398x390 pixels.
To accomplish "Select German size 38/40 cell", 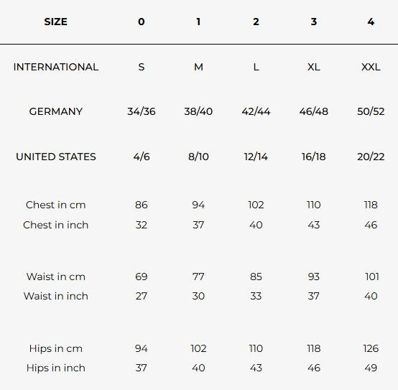I will click(198, 111).
